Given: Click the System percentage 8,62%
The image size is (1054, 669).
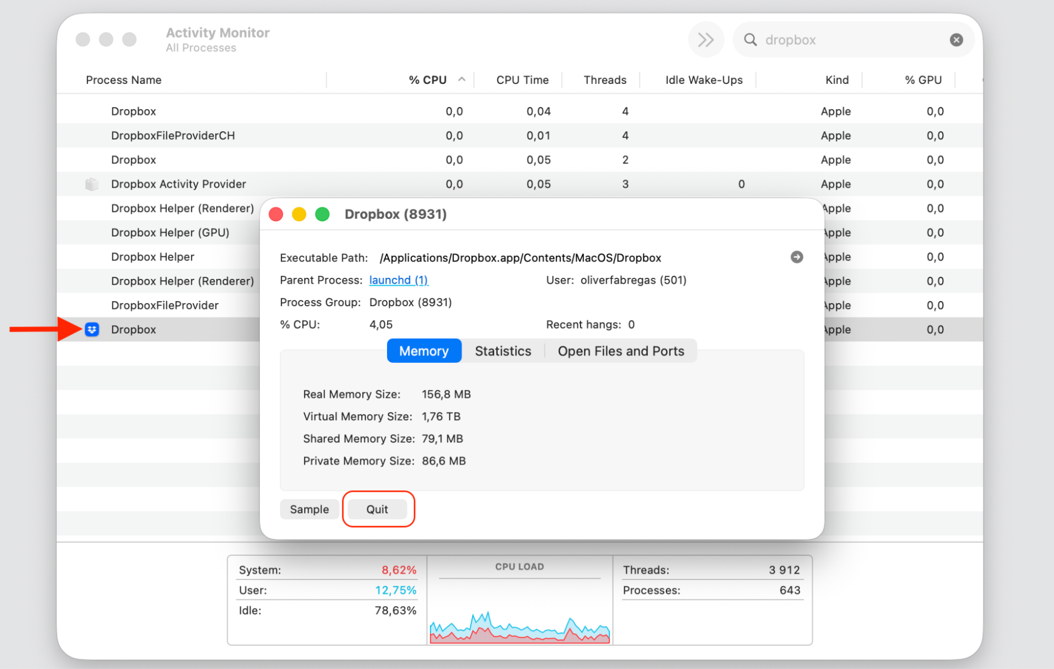Looking at the screenshot, I should pos(399,570).
